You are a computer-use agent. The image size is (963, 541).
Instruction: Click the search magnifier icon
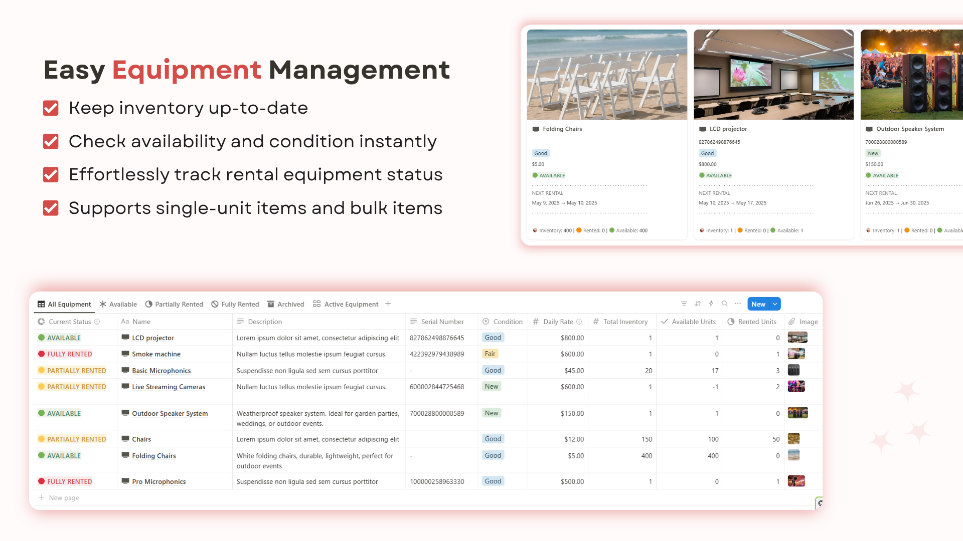tap(724, 304)
